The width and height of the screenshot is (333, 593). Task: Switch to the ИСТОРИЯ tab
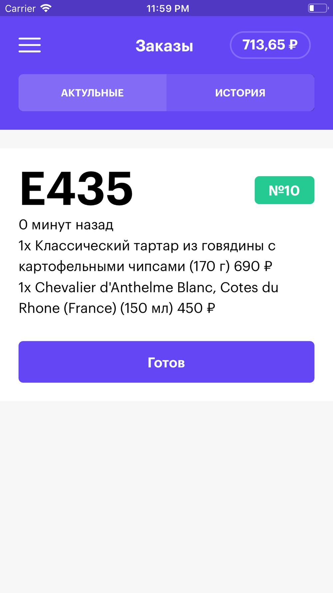(240, 93)
